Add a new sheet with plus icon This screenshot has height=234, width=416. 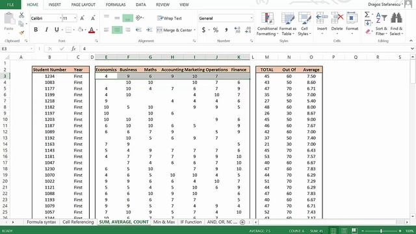(x=242, y=222)
